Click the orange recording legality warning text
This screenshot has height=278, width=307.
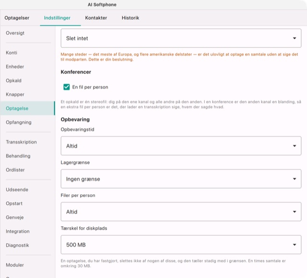point(179,57)
